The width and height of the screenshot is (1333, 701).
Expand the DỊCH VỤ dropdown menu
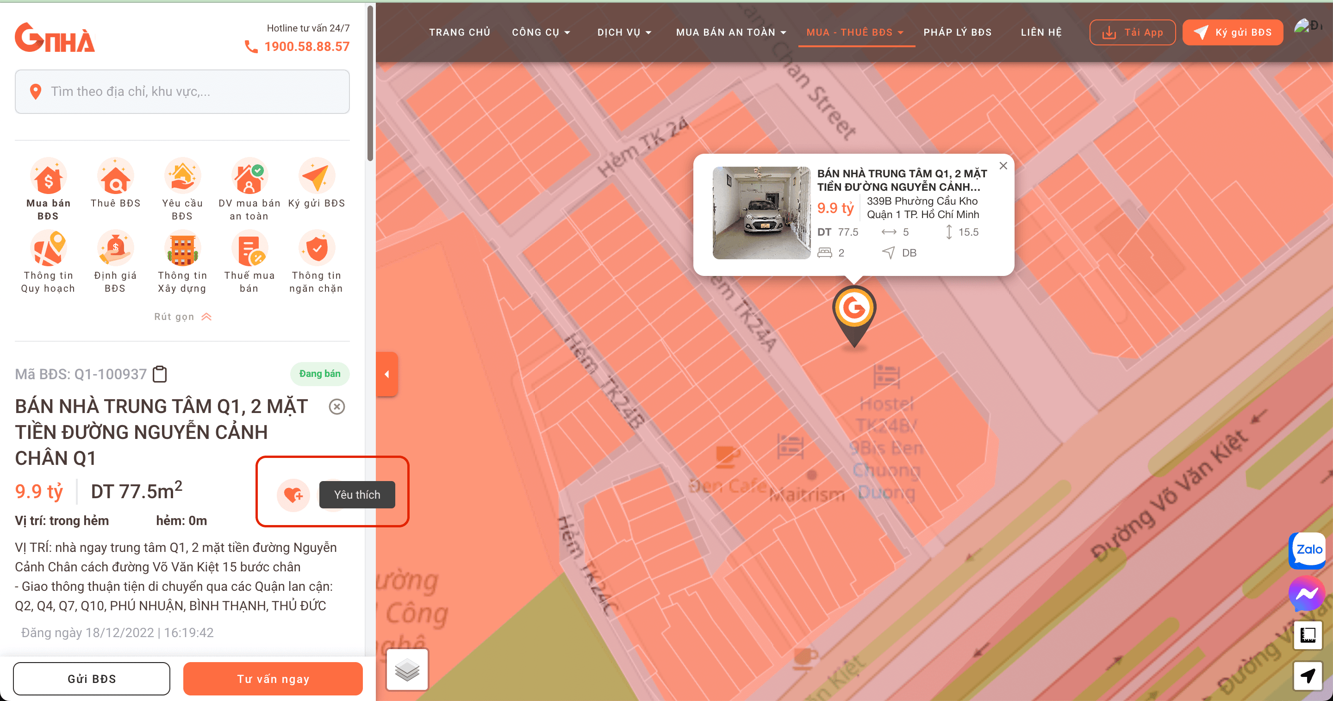tap(624, 32)
